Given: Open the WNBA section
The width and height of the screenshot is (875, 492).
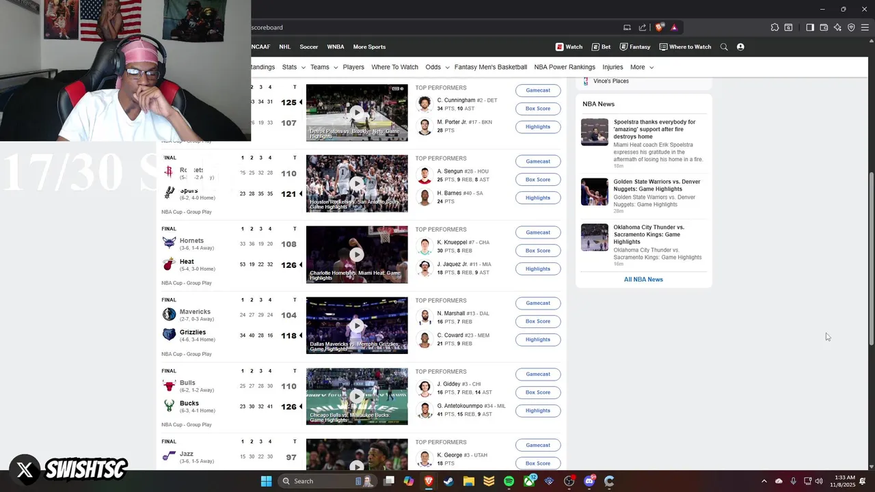Looking at the screenshot, I should point(336,47).
